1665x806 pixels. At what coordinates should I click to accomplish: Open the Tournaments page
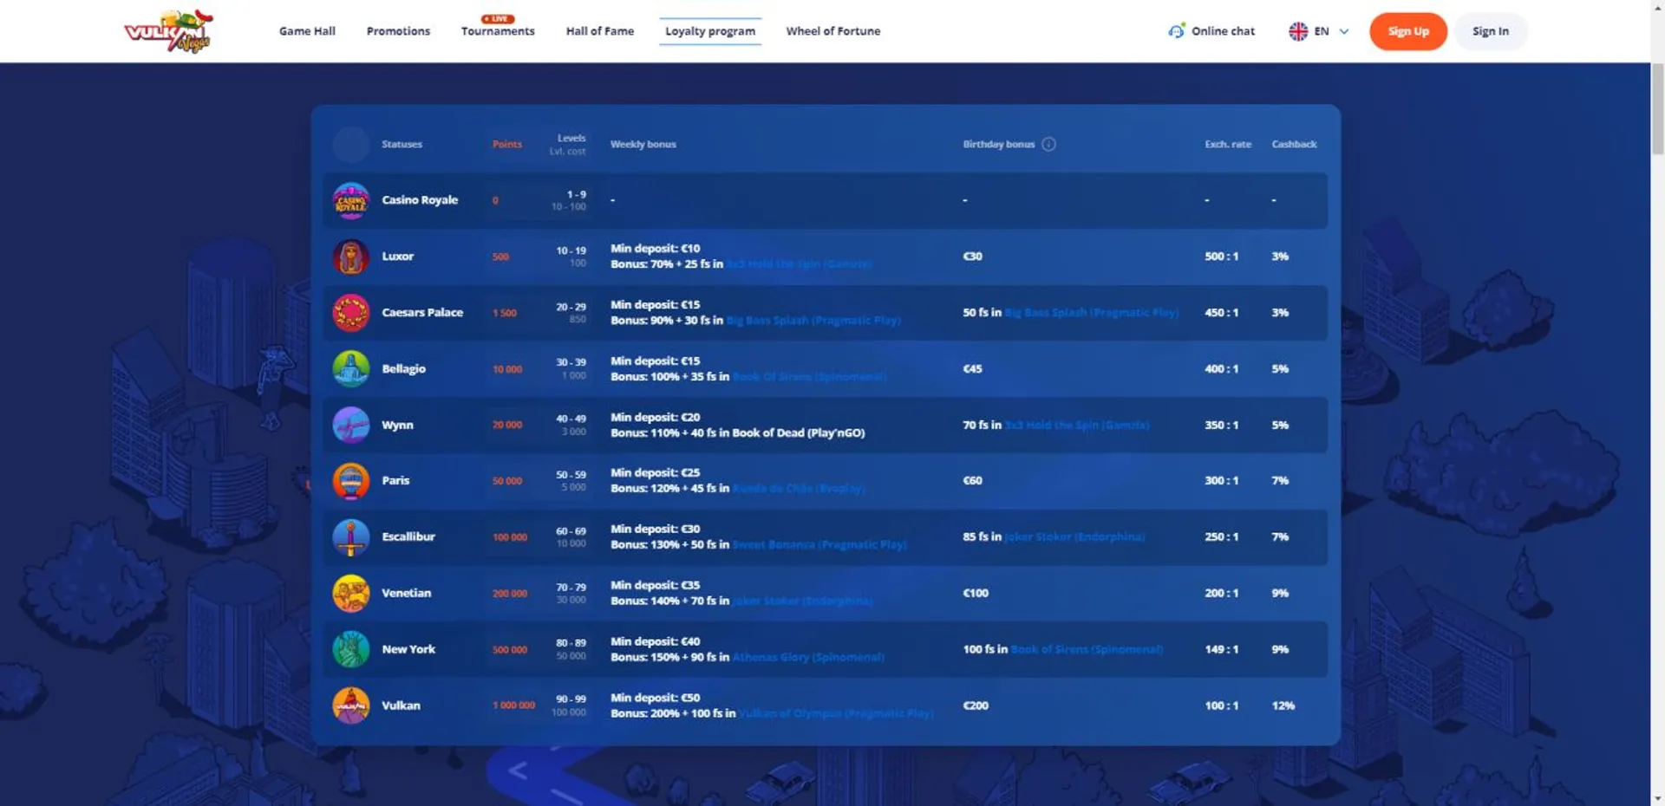coord(498,31)
